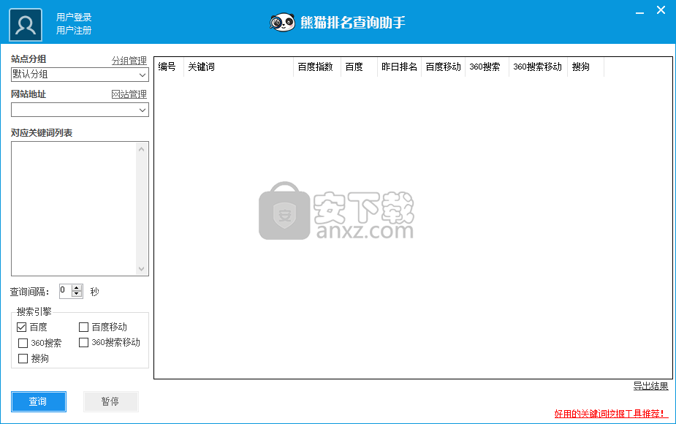676x424 pixels.
Task: Increase query interval with up arrow
Action: [77, 288]
